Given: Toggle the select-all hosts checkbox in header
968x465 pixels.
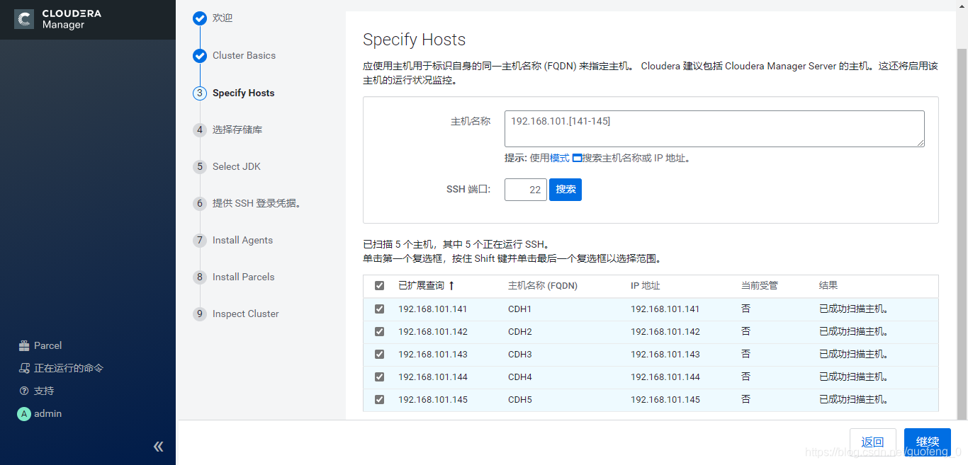Looking at the screenshot, I should click(379, 286).
